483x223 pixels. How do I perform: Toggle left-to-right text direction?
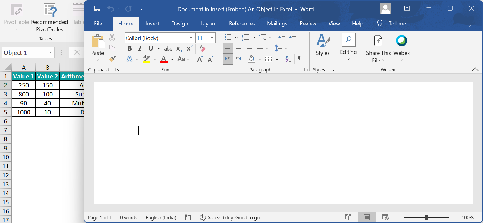coord(228,59)
